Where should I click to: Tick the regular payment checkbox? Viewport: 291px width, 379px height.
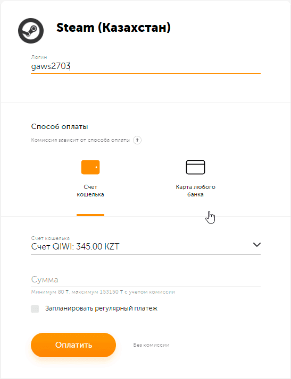(x=35, y=308)
